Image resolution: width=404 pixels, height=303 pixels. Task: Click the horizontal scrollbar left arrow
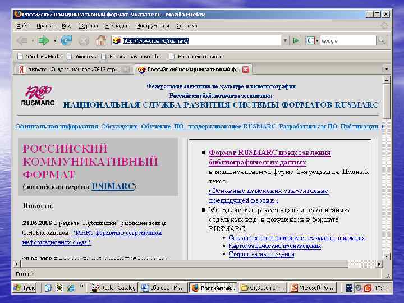coord(17,264)
